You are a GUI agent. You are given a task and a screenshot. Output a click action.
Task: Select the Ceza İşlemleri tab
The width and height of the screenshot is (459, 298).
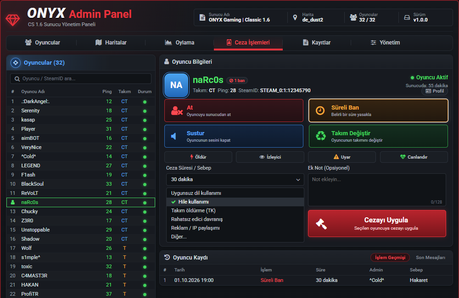248,43
